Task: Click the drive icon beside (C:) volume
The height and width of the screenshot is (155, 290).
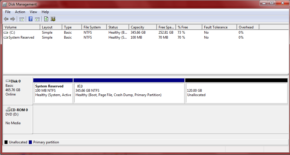Action: [x=6, y=33]
